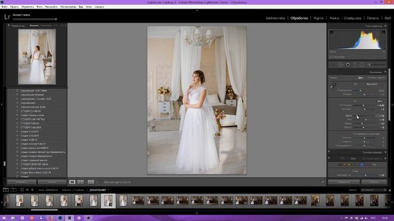
Task: Click the second window display icon
Action: (14, 190)
